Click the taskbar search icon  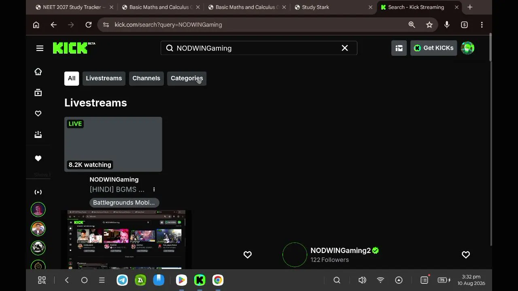coord(337,280)
